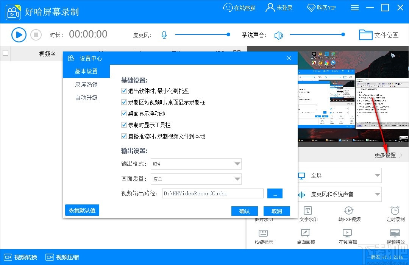Switch to the 录屏热键 settings tab
Viewport: 409px width, 265px height.
[86, 84]
